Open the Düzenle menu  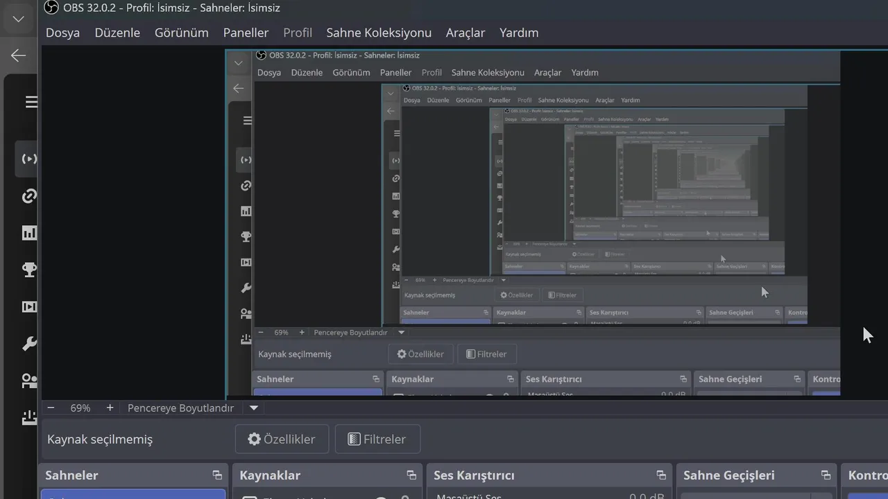click(x=117, y=33)
